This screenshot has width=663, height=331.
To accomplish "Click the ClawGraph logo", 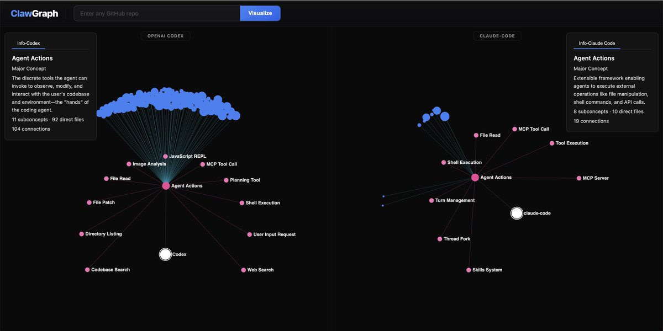I will coord(34,13).
